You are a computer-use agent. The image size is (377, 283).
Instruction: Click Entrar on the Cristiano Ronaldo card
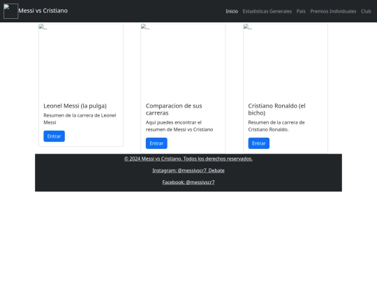(259, 143)
